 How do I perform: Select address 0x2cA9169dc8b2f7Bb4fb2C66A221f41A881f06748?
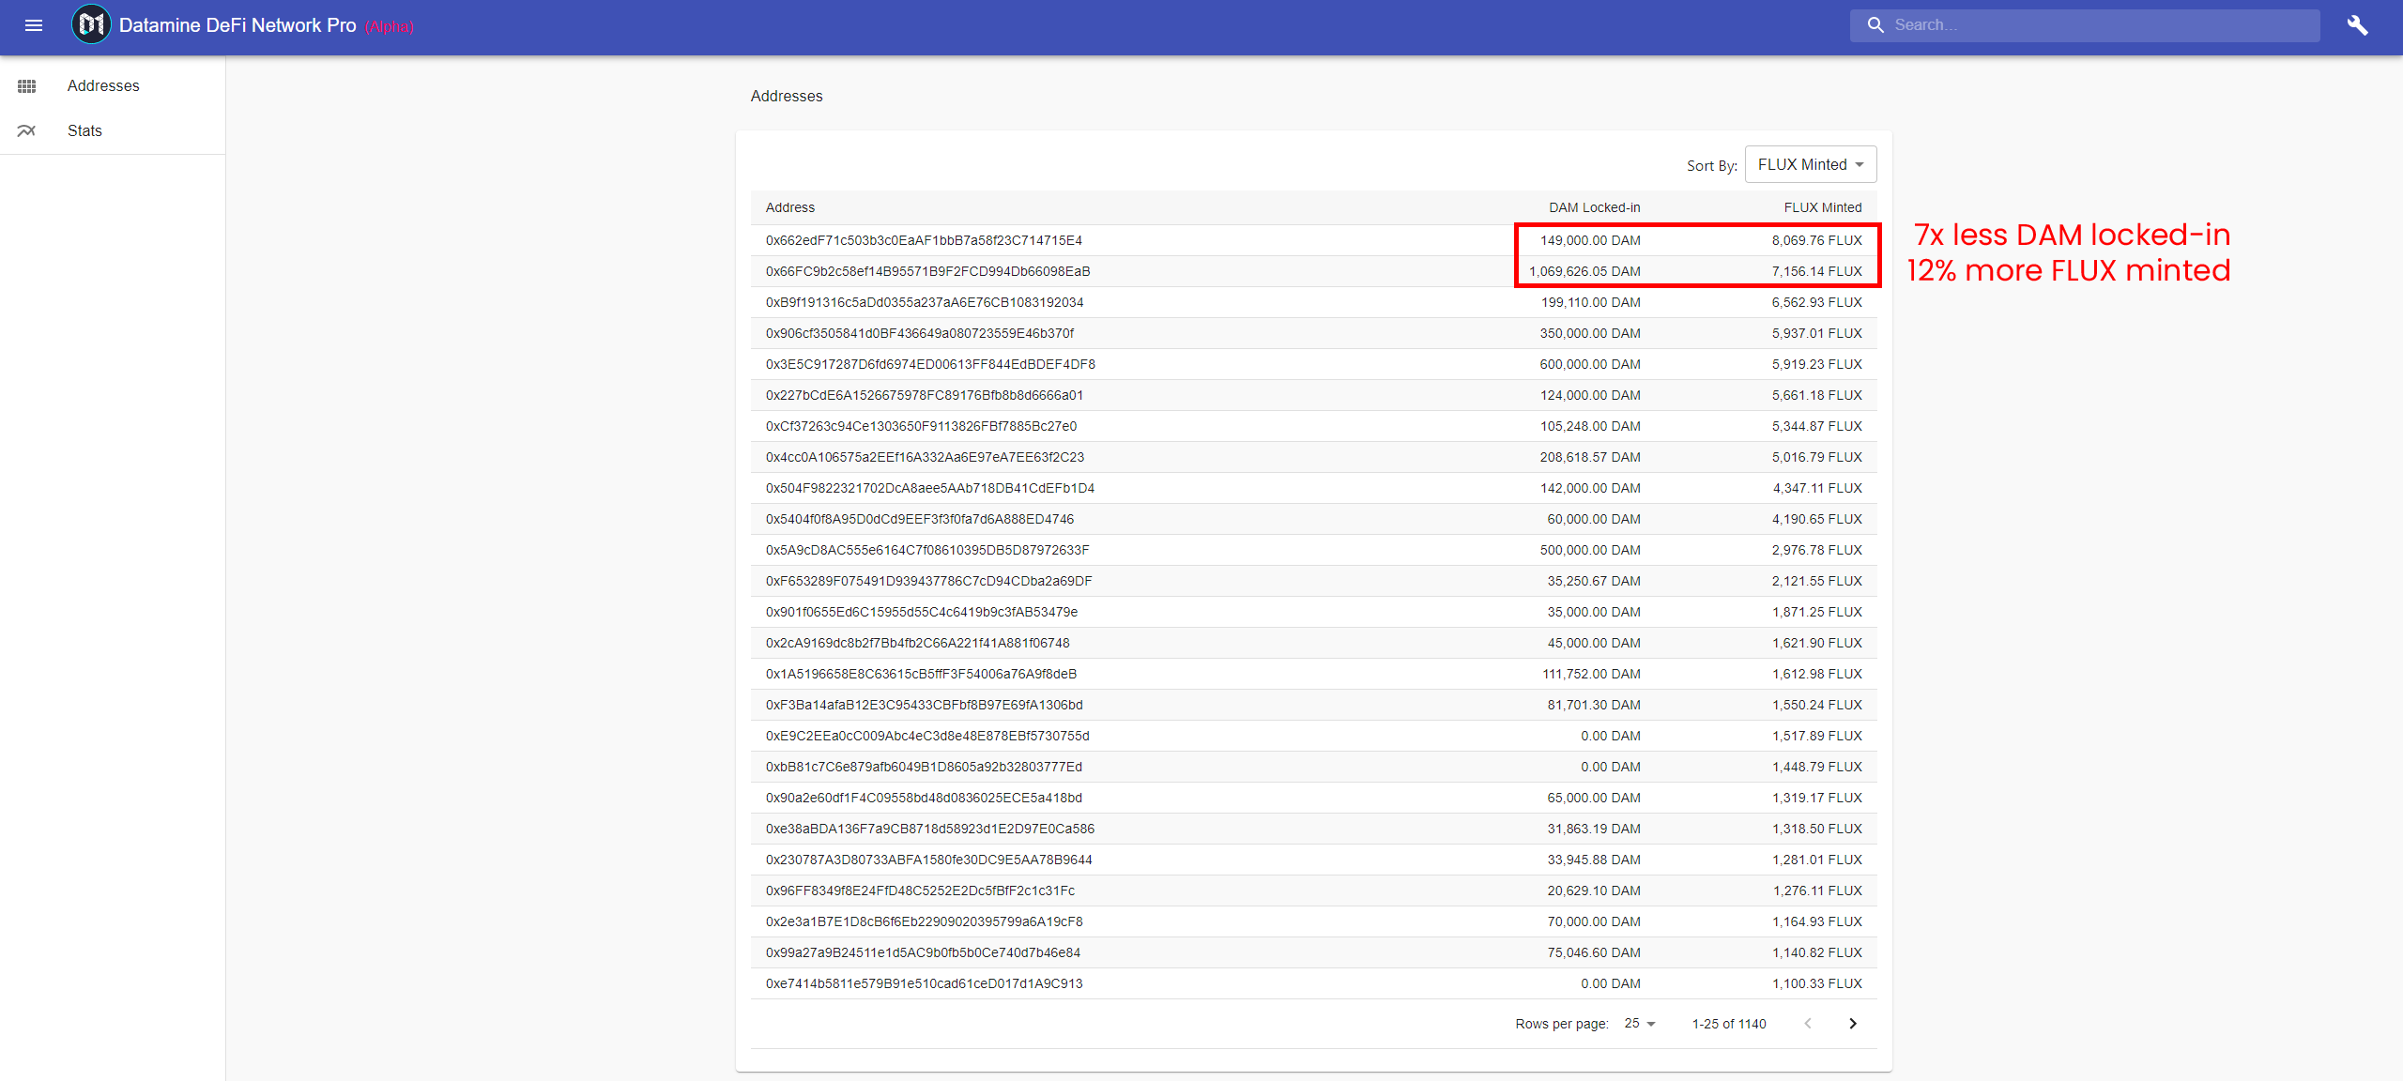click(918, 643)
